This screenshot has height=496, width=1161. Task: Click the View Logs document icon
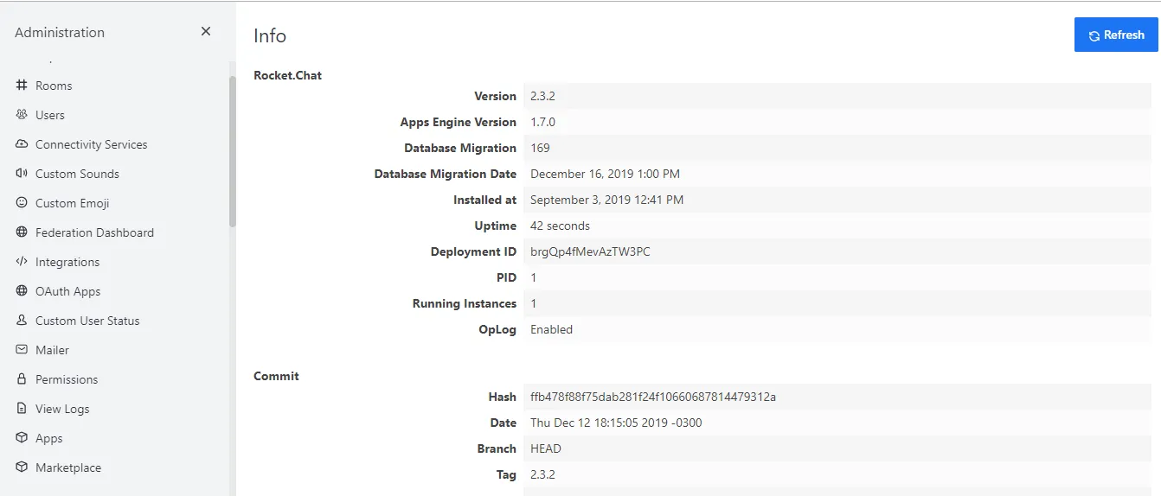click(x=22, y=409)
